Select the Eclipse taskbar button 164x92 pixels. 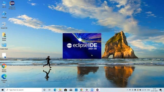97,90
